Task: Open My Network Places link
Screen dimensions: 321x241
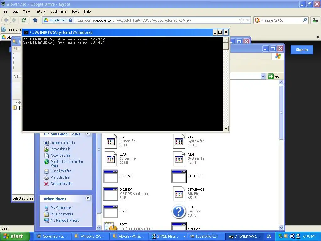Action: 65,220
